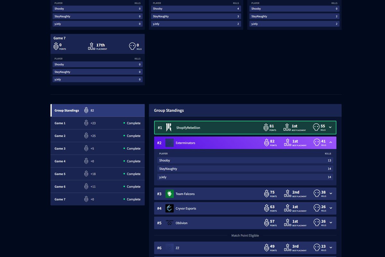The height and width of the screenshot is (257, 385).
Task: Open the Group Standings sidebar tab
Action: pos(66,110)
